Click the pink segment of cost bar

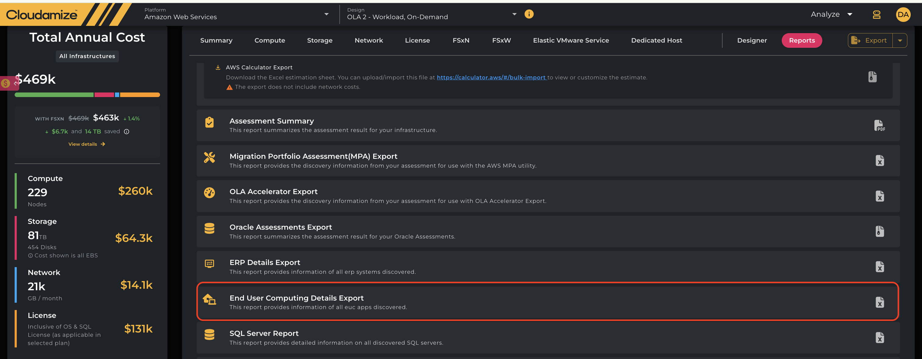click(104, 95)
